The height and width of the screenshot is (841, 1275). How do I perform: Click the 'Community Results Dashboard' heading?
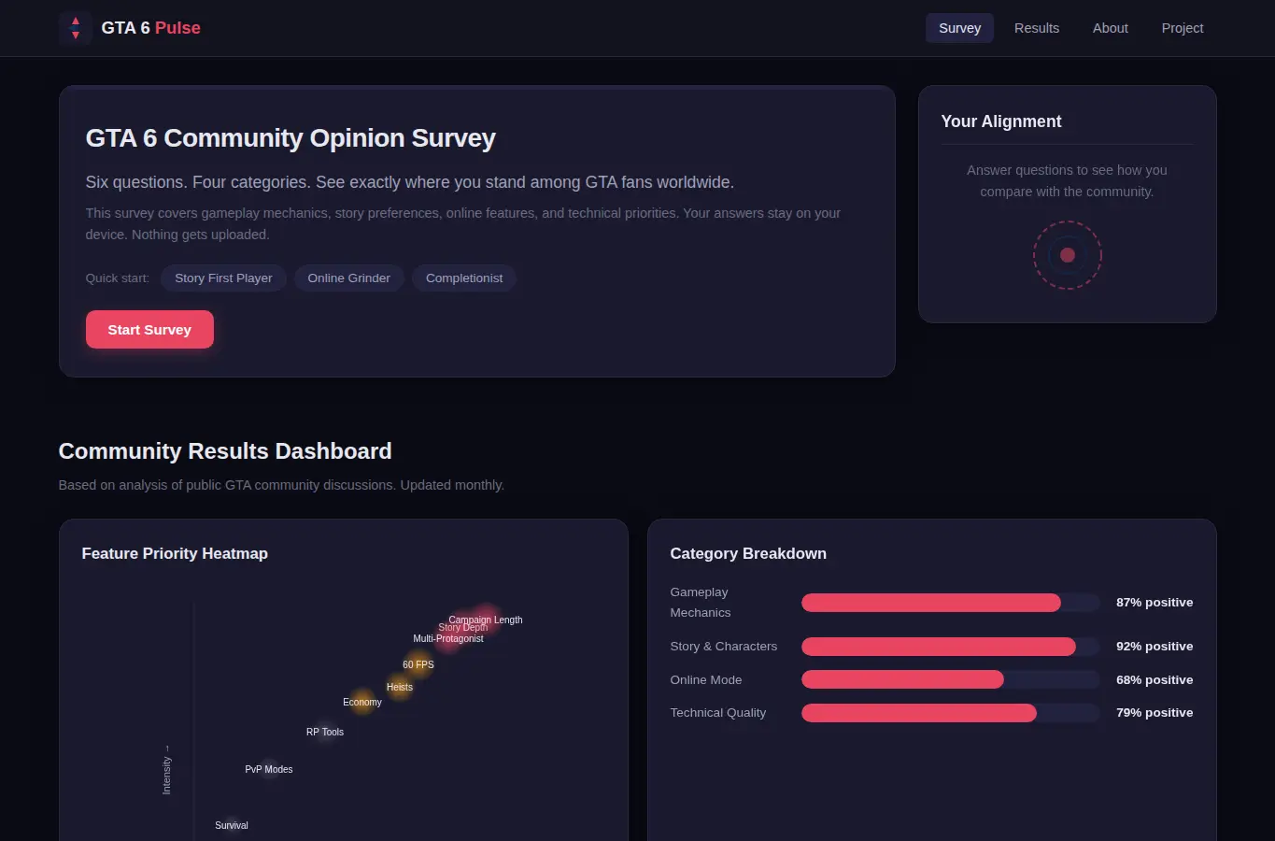coord(225,451)
